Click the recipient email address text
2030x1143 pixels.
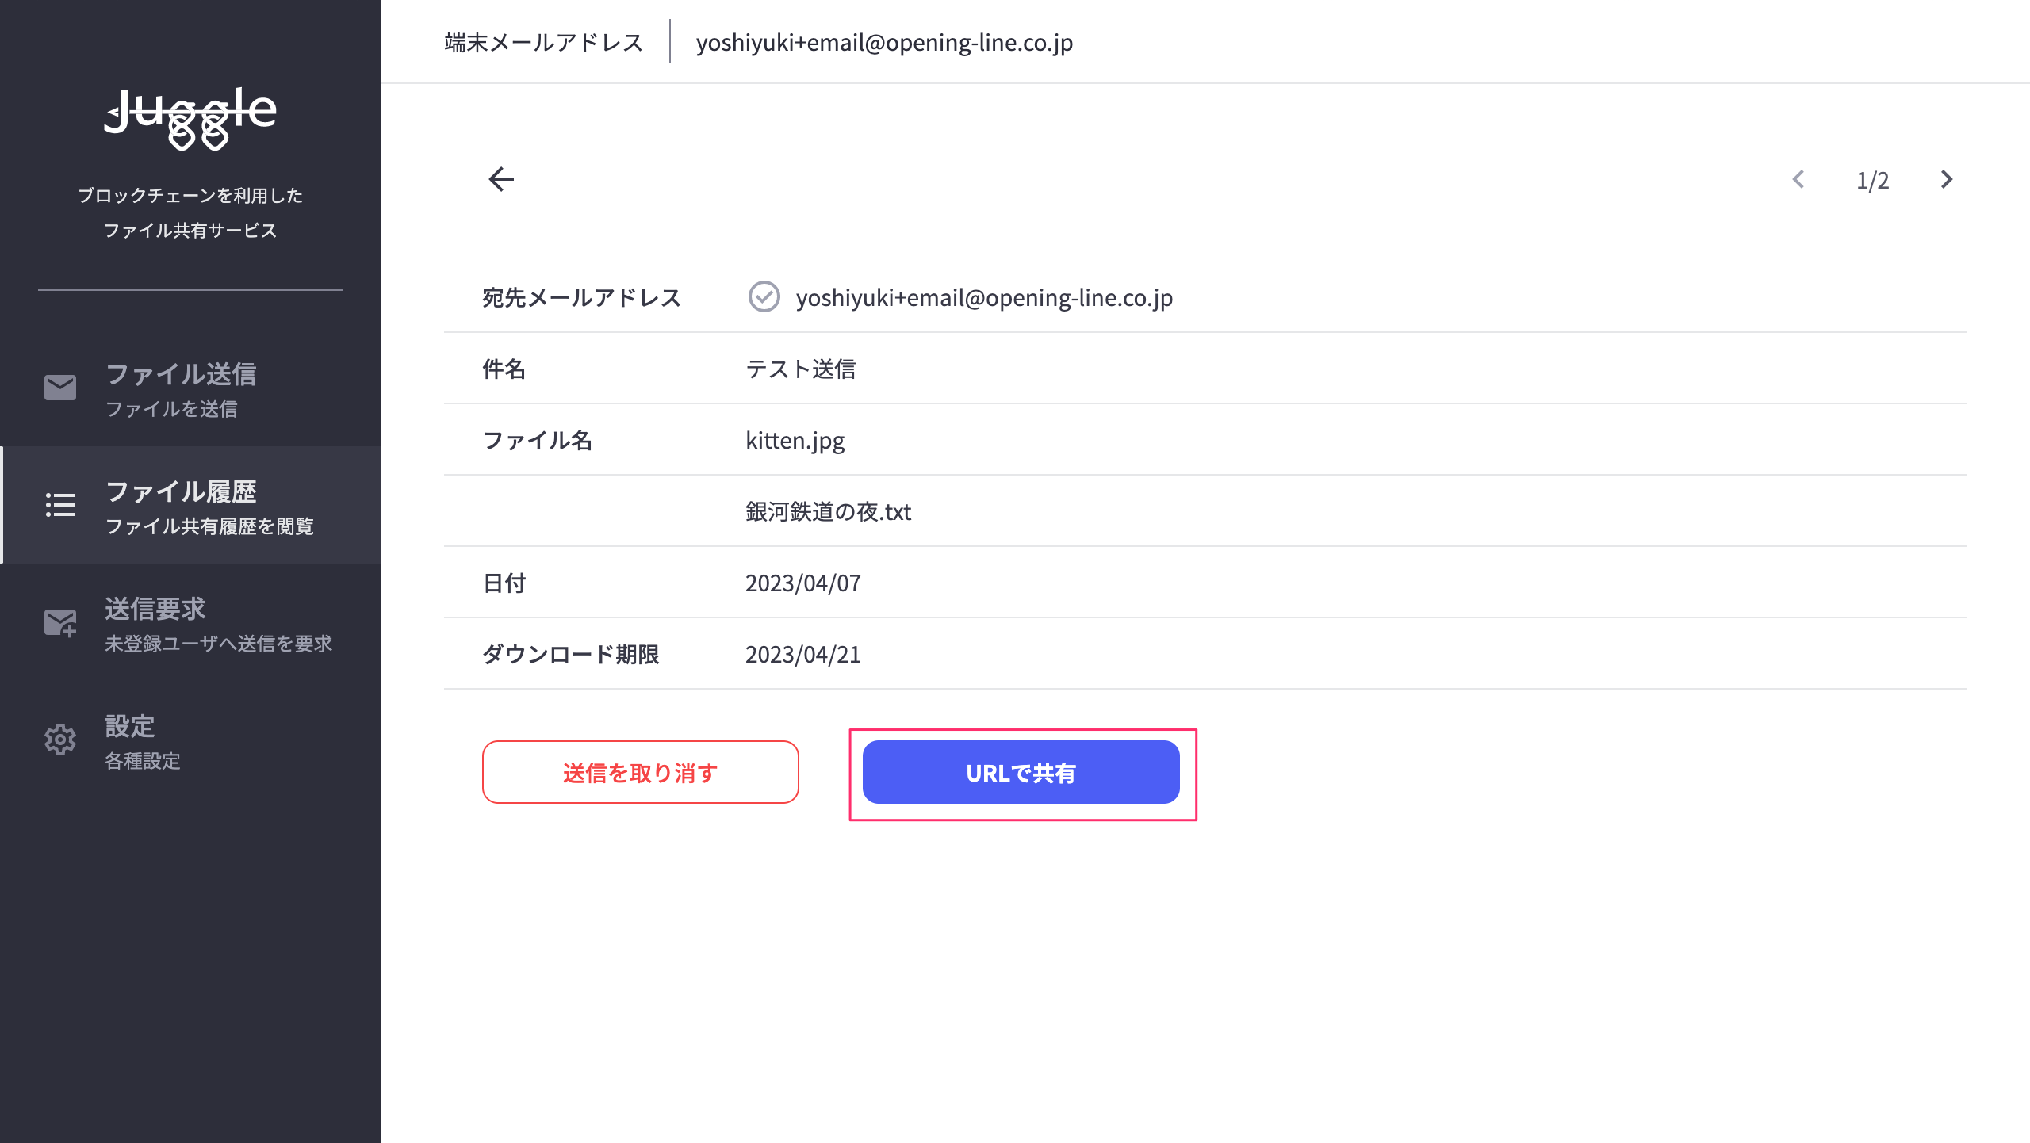pos(984,298)
